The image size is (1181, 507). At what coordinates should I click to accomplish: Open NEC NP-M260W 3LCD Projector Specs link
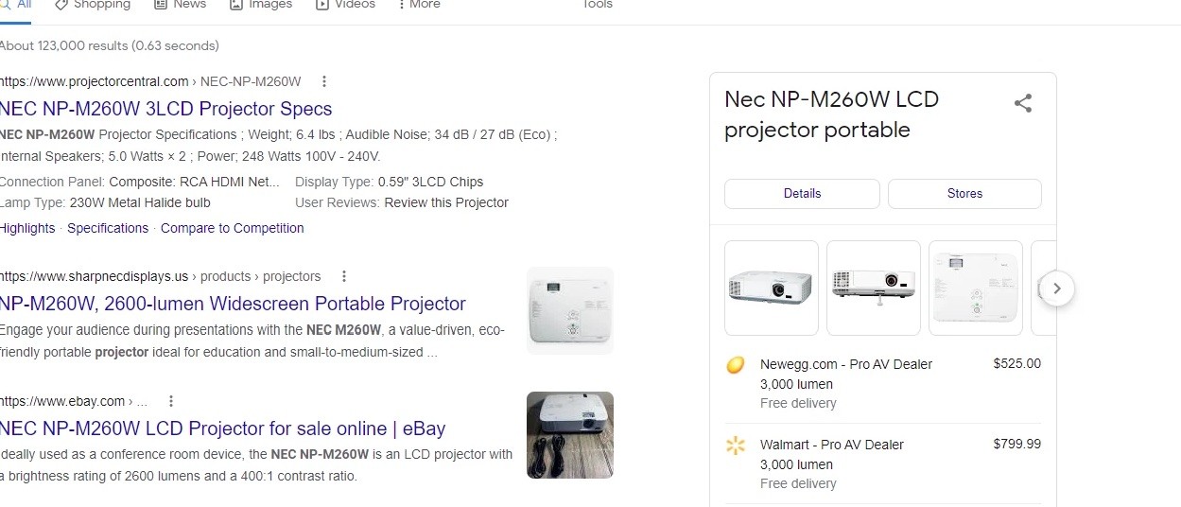(166, 109)
